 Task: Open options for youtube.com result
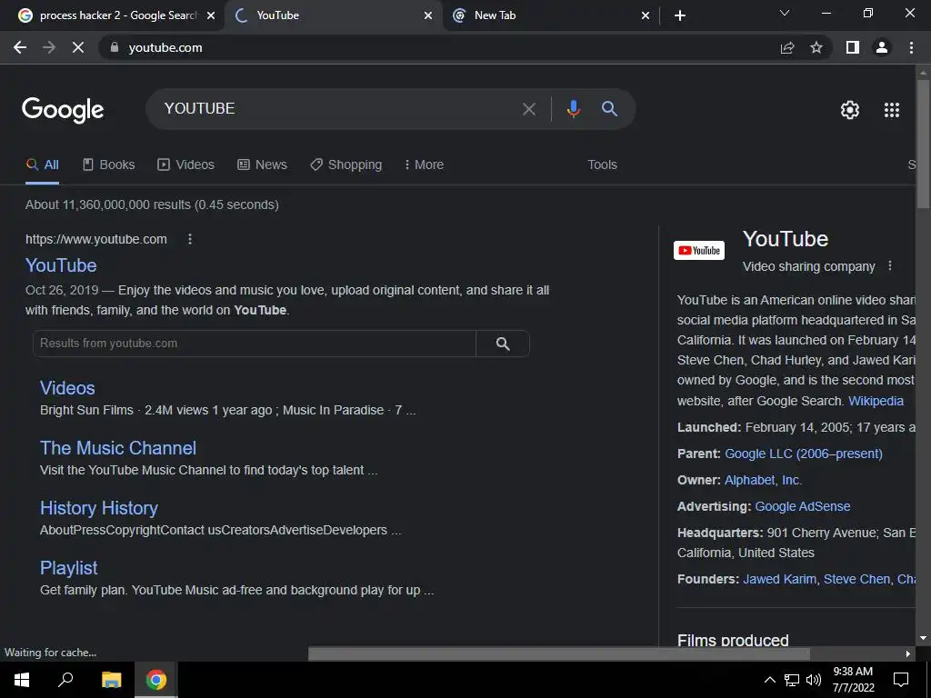(x=190, y=239)
